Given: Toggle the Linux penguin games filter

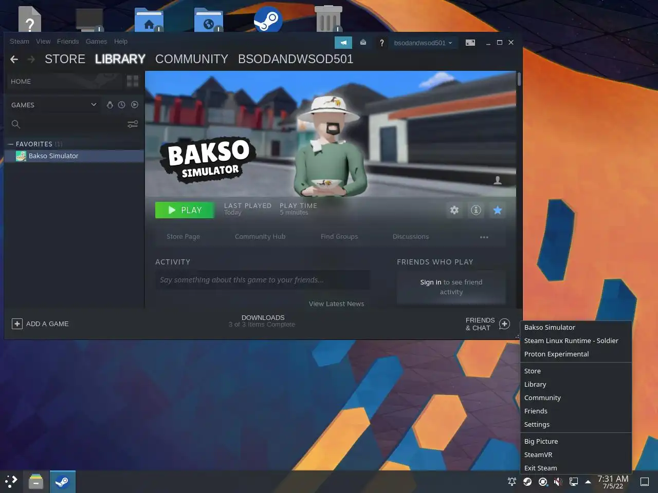Looking at the screenshot, I should coord(109,105).
